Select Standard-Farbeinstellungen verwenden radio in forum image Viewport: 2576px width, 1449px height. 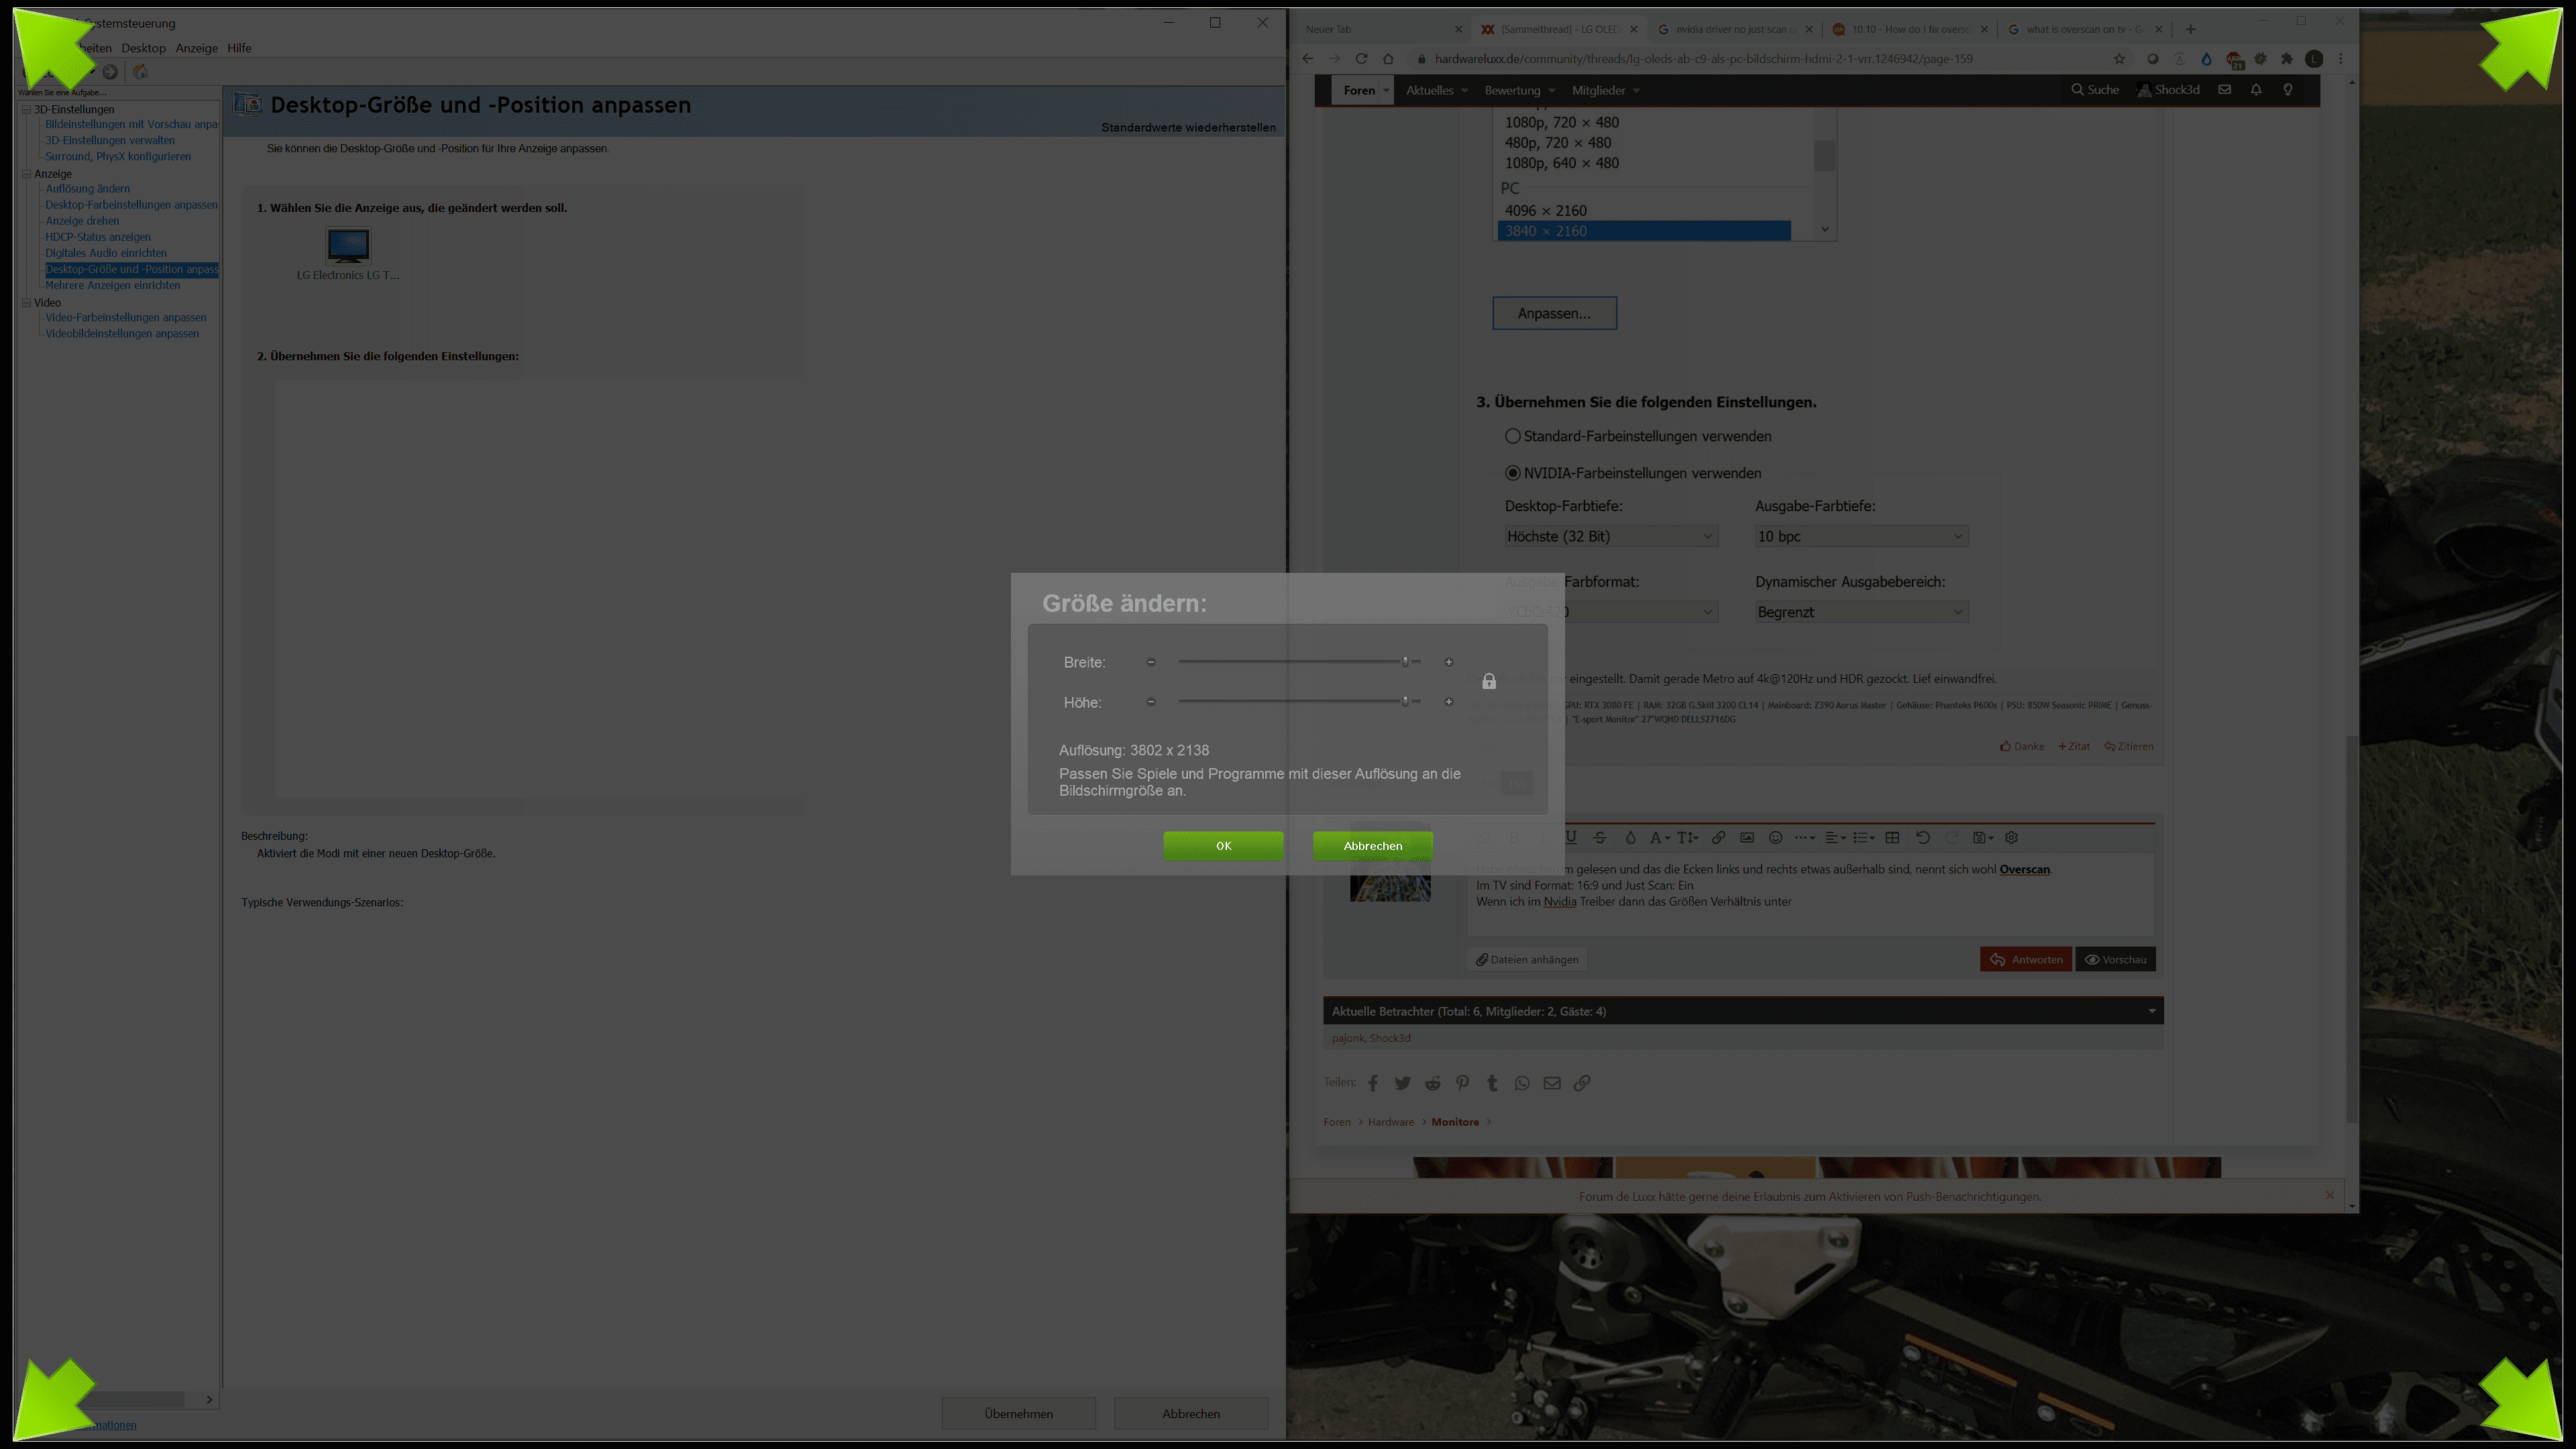[1513, 436]
